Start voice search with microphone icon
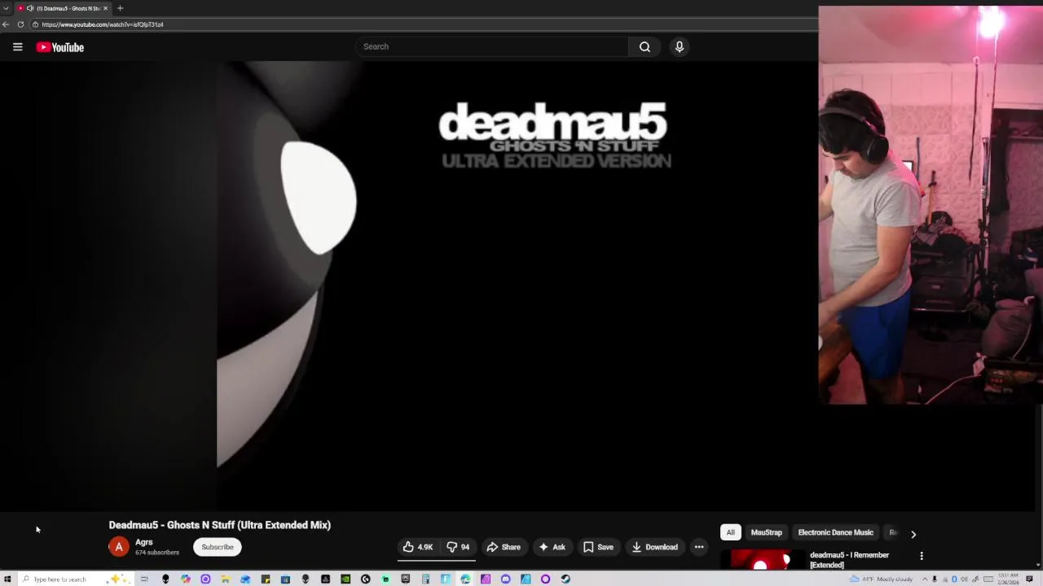The height and width of the screenshot is (586, 1043). (x=679, y=46)
